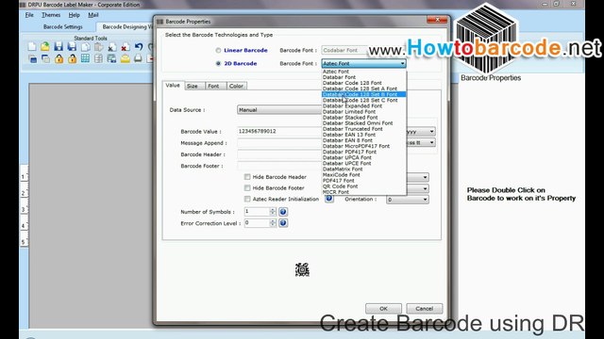Click the Barcode Value input field
This screenshot has width=604, height=339.
[x=279, y=132]
